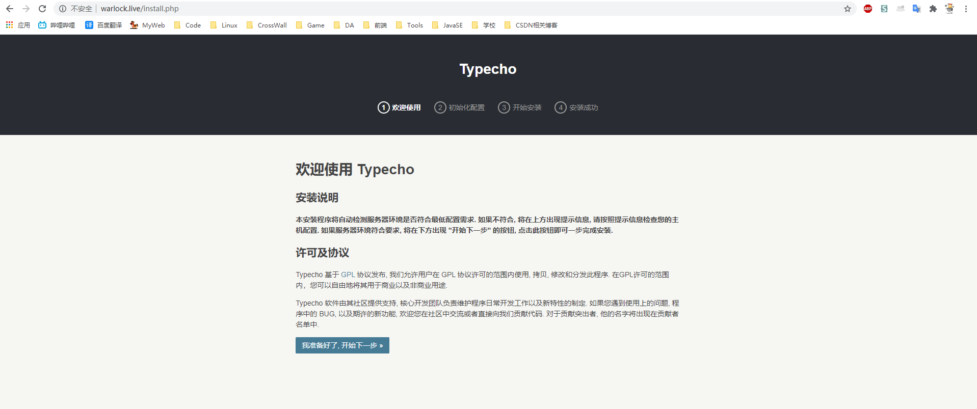The image size is (977, 409).
Task: Click the 许可及协议 heading
Action: point(323,253)
